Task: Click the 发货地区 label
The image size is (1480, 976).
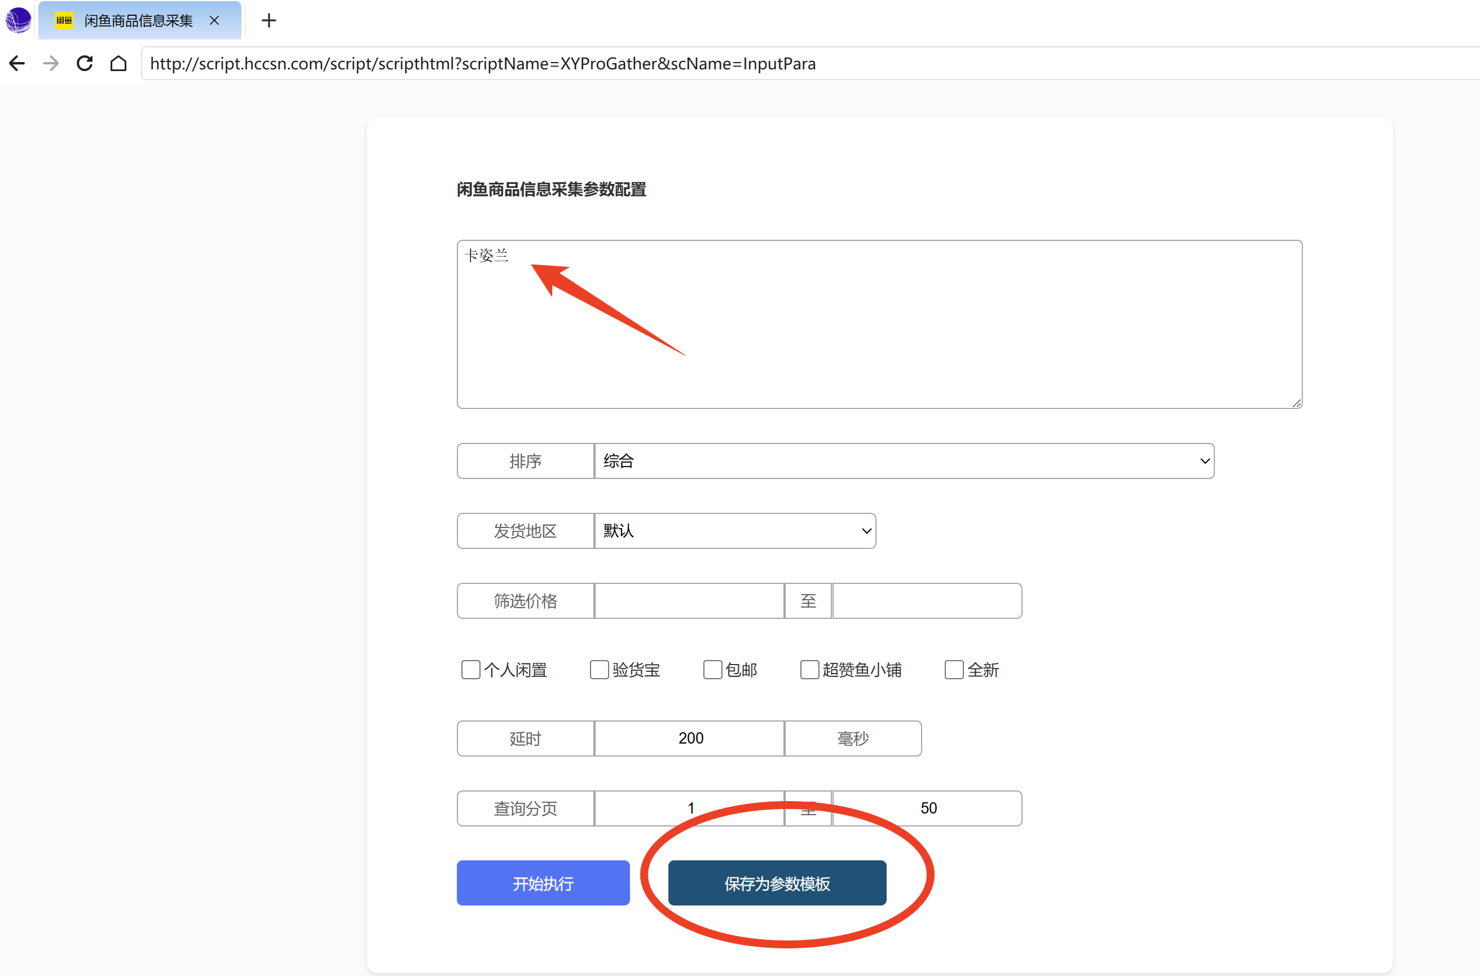Action: [526, 531]
